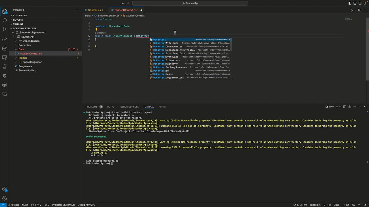Open the Testing beaker view
The width and height of the screenshot is (369, 207).
point(5,66)
